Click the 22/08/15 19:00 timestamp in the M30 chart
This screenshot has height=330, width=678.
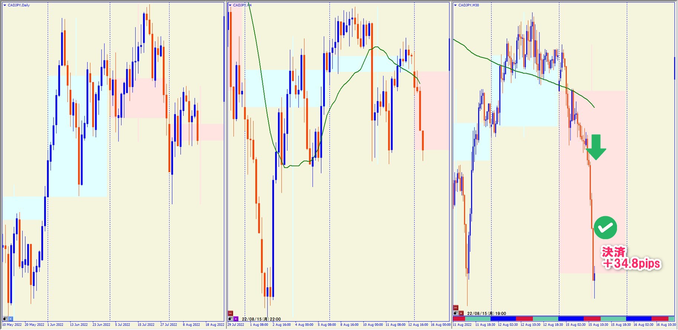tap(486, 313)
